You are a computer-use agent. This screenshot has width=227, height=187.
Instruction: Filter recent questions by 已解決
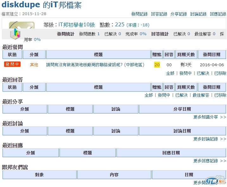(x=203, y=73)
